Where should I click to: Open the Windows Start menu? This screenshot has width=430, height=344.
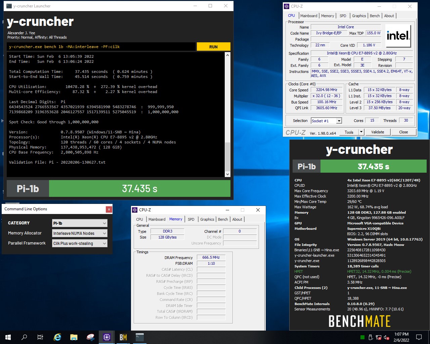[x=8, y=337]
